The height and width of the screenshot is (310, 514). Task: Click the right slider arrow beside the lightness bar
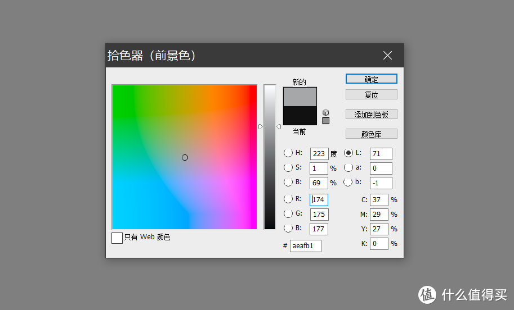279,126
